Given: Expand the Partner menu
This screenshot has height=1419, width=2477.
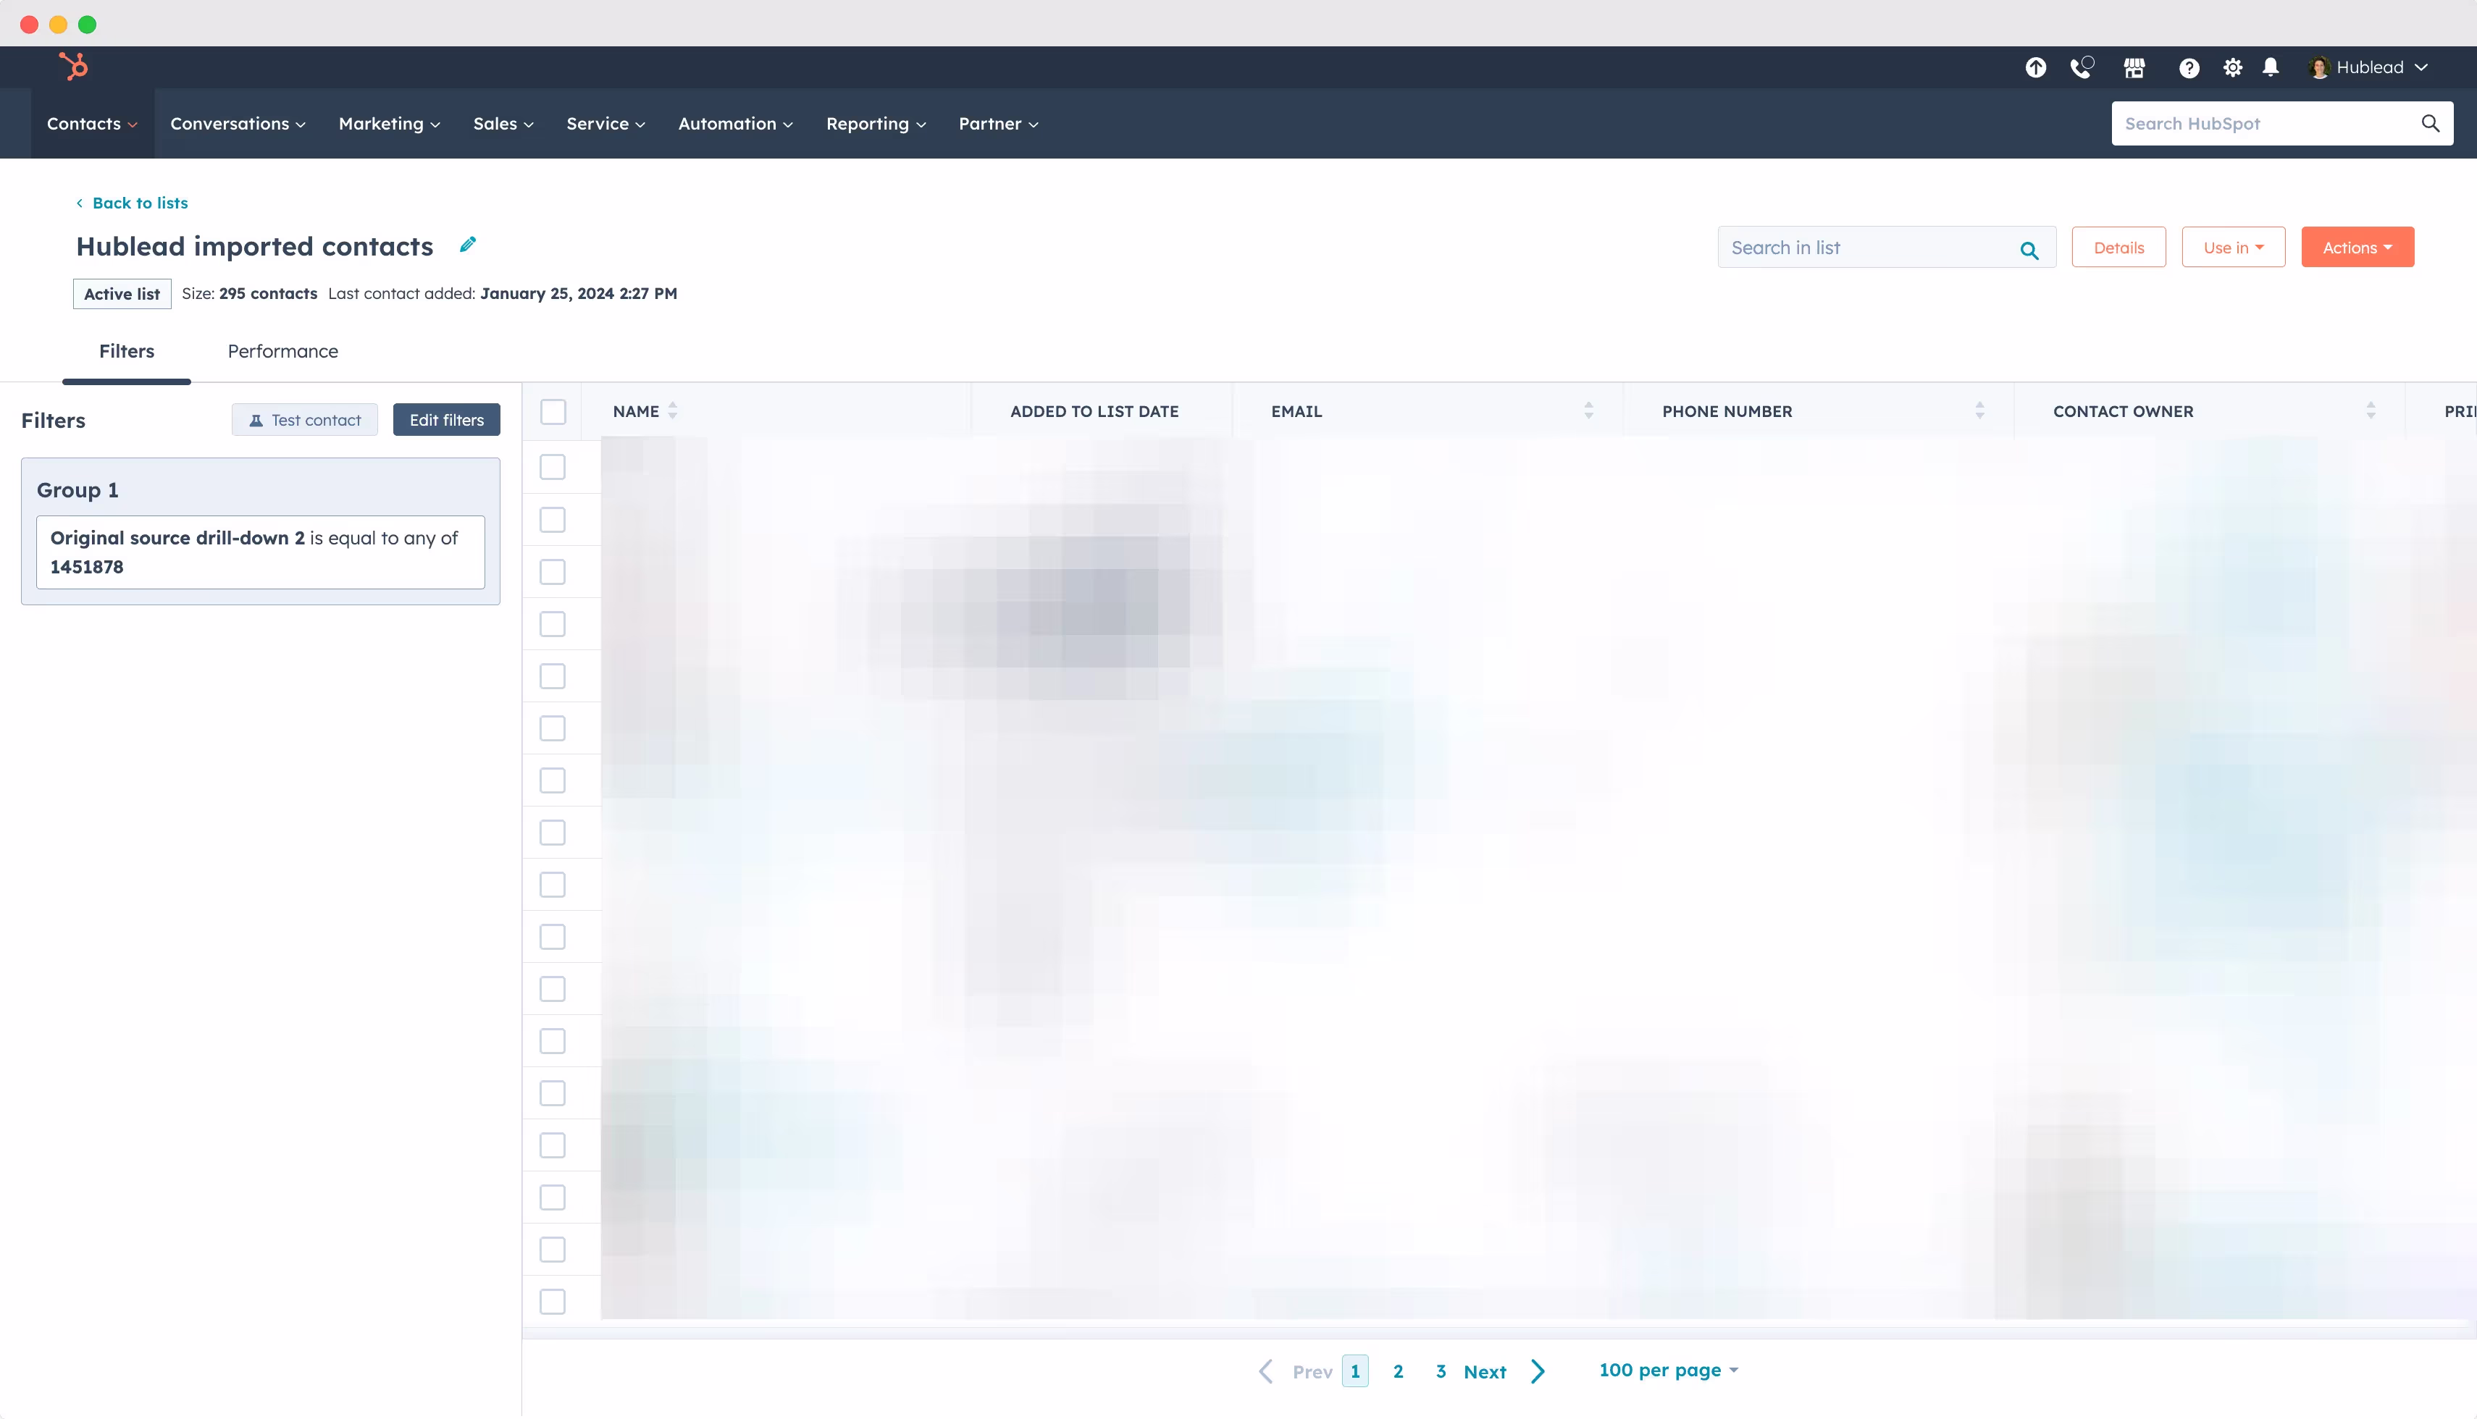Looking at the screenshot, I should click(998, 124).
